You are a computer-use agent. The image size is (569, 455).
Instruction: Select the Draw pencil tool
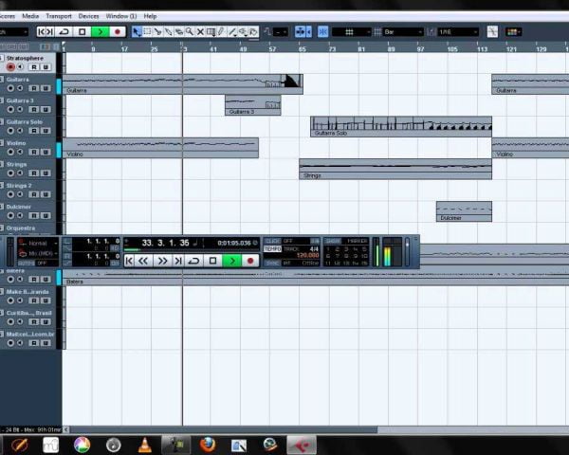[x=221, y=32]
